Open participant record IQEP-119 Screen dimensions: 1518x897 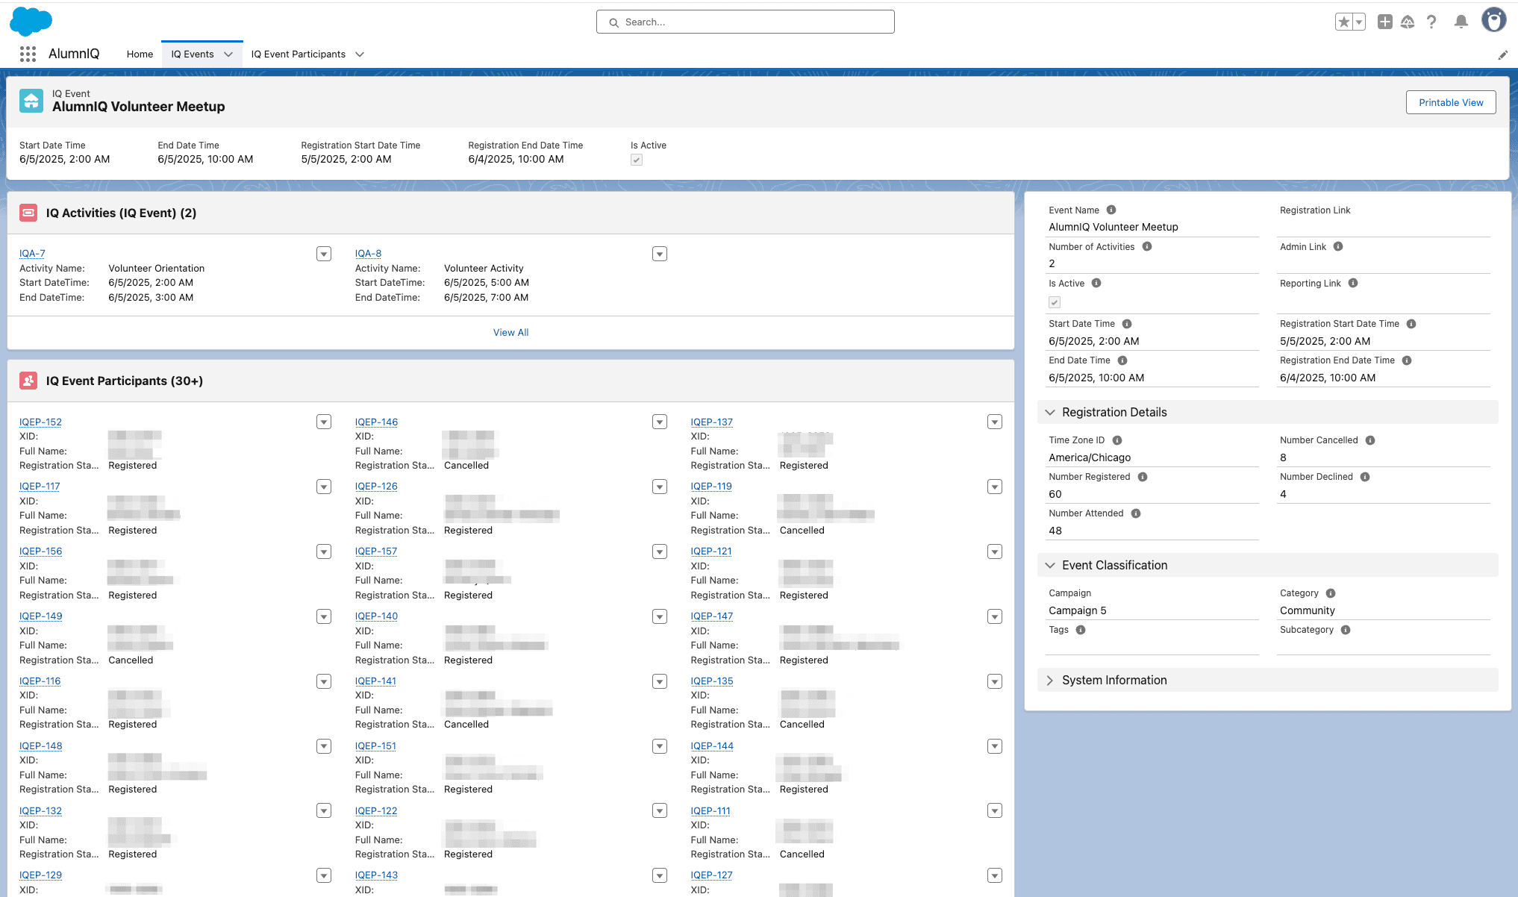pos(711,486)
